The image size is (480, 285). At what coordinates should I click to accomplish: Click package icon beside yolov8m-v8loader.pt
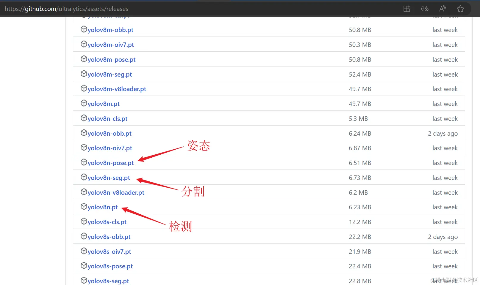click(84, 88)
